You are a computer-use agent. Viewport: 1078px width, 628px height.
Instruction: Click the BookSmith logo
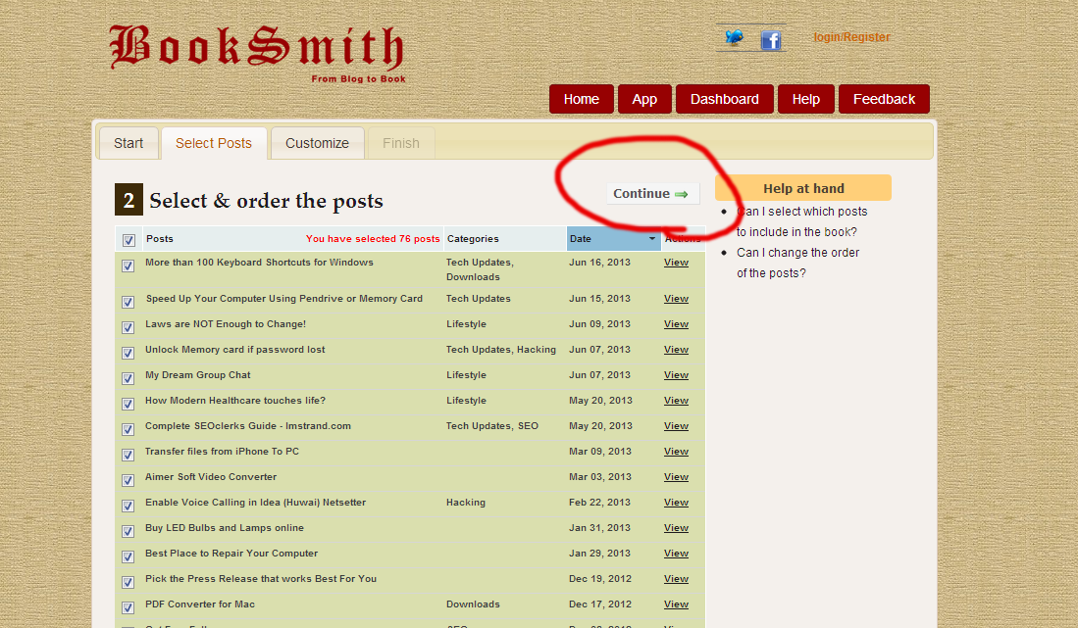(x=256, y=54)
